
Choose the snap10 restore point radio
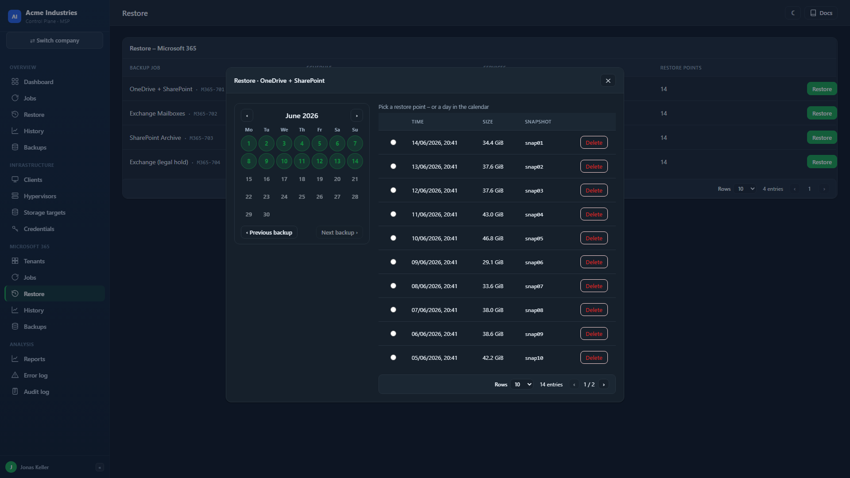coord(393,358)
